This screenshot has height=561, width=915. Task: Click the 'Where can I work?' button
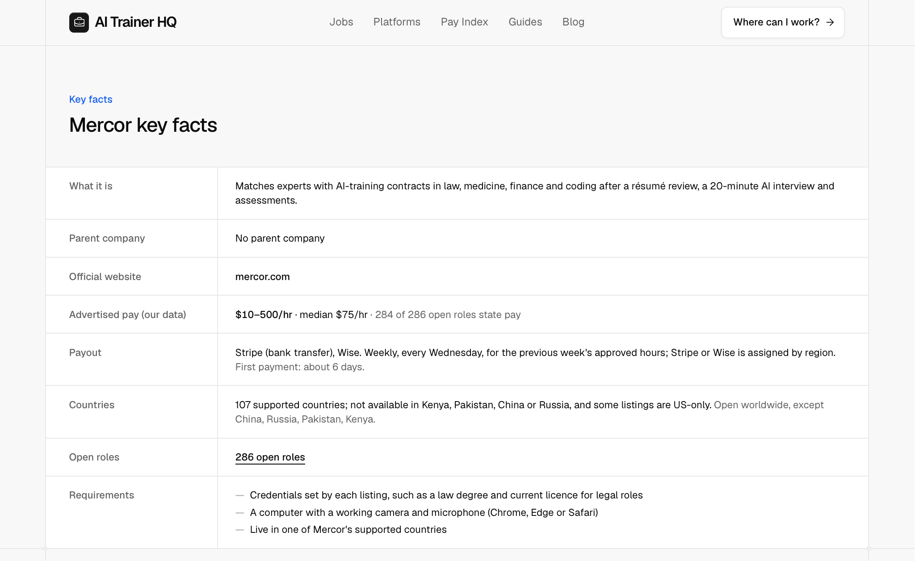(x=783, y=22)
